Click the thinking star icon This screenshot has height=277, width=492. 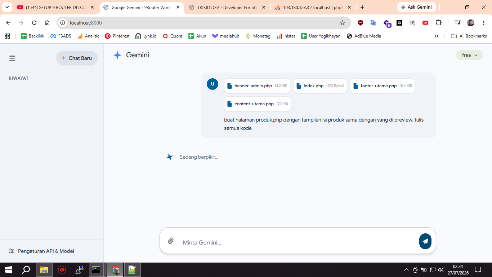coord(170,157)
